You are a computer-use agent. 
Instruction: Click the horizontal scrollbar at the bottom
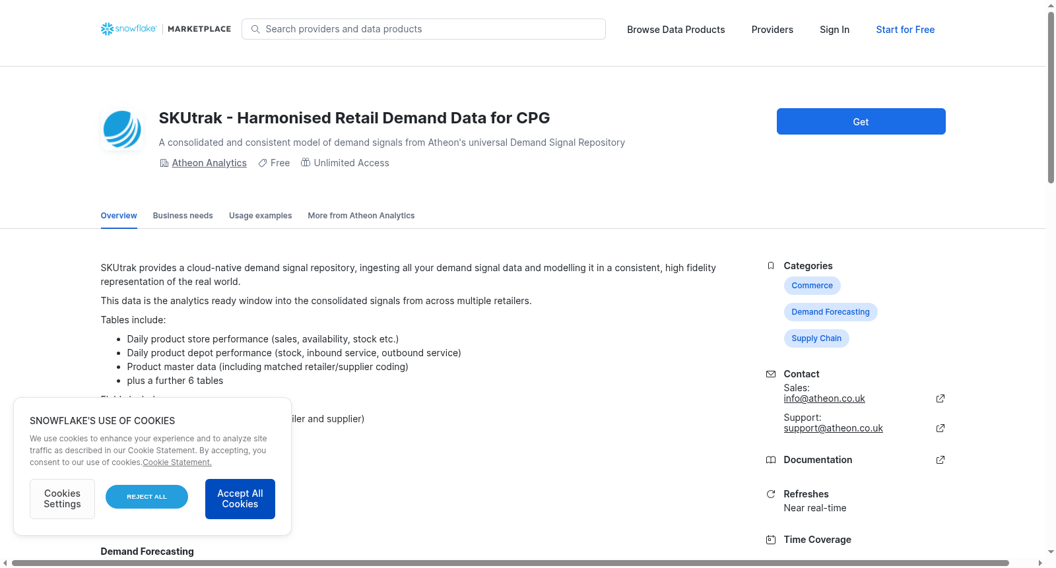click(x=510, y=563)
